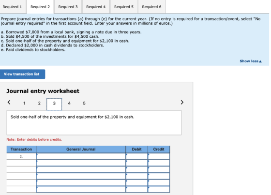The height and width of the screenshot is (195, 271).
Task: Click the View transaction list button
Action: (22, 74)
